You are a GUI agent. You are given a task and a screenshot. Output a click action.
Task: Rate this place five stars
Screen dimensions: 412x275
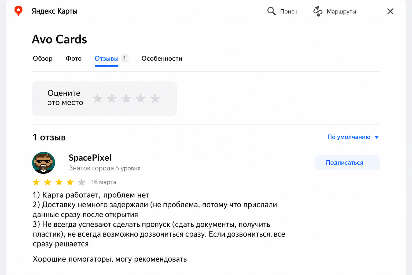155,98
